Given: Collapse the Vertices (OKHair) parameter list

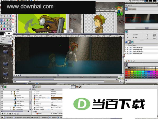Looking at the screenshot, I should [33, 110].
